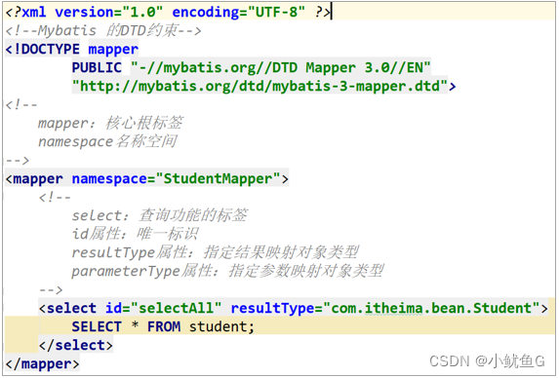Viewport: 559px width, 378px height.
Task: Click the "1.0" version value
Action: 142,12
